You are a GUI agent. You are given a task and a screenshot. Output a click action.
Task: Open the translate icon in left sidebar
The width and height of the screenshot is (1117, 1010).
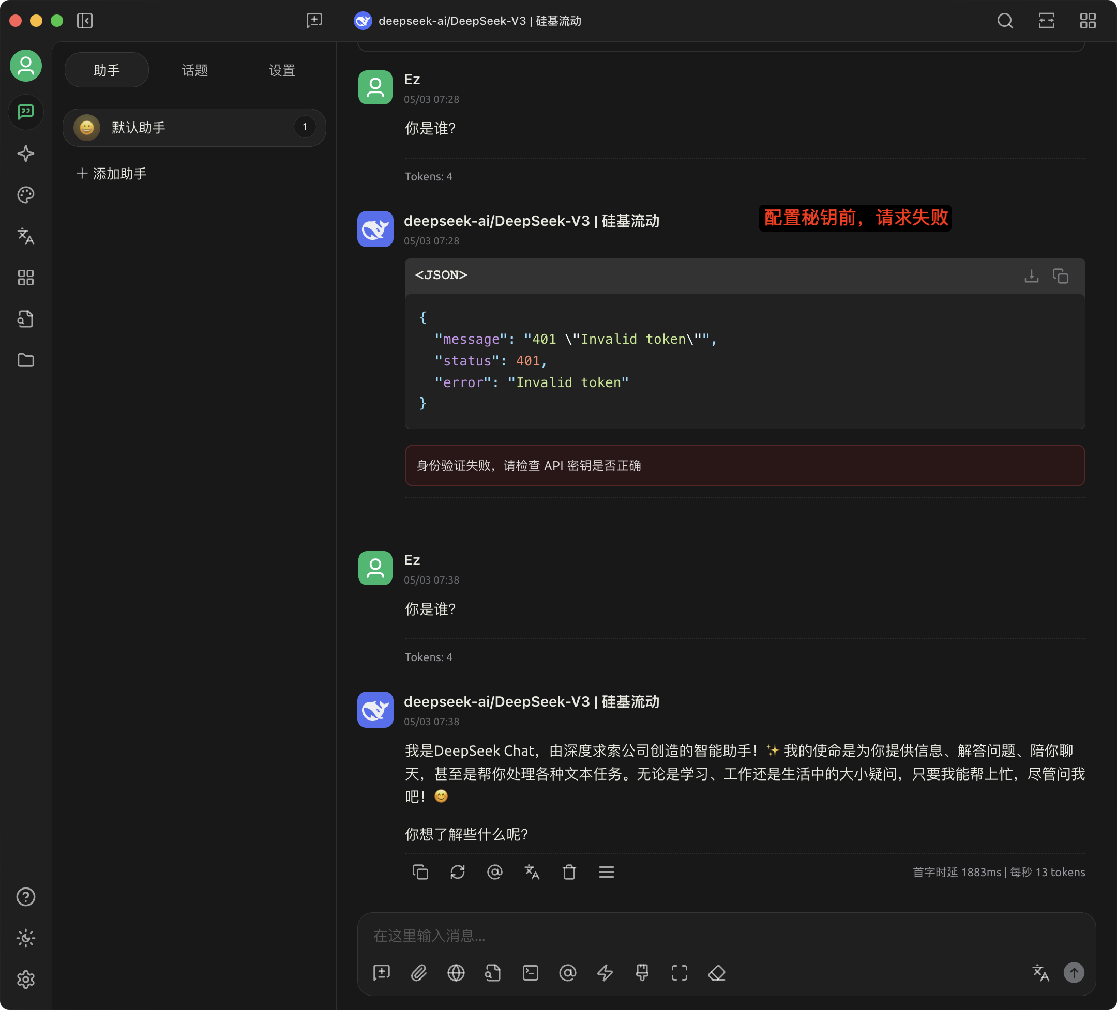point(25,236)
